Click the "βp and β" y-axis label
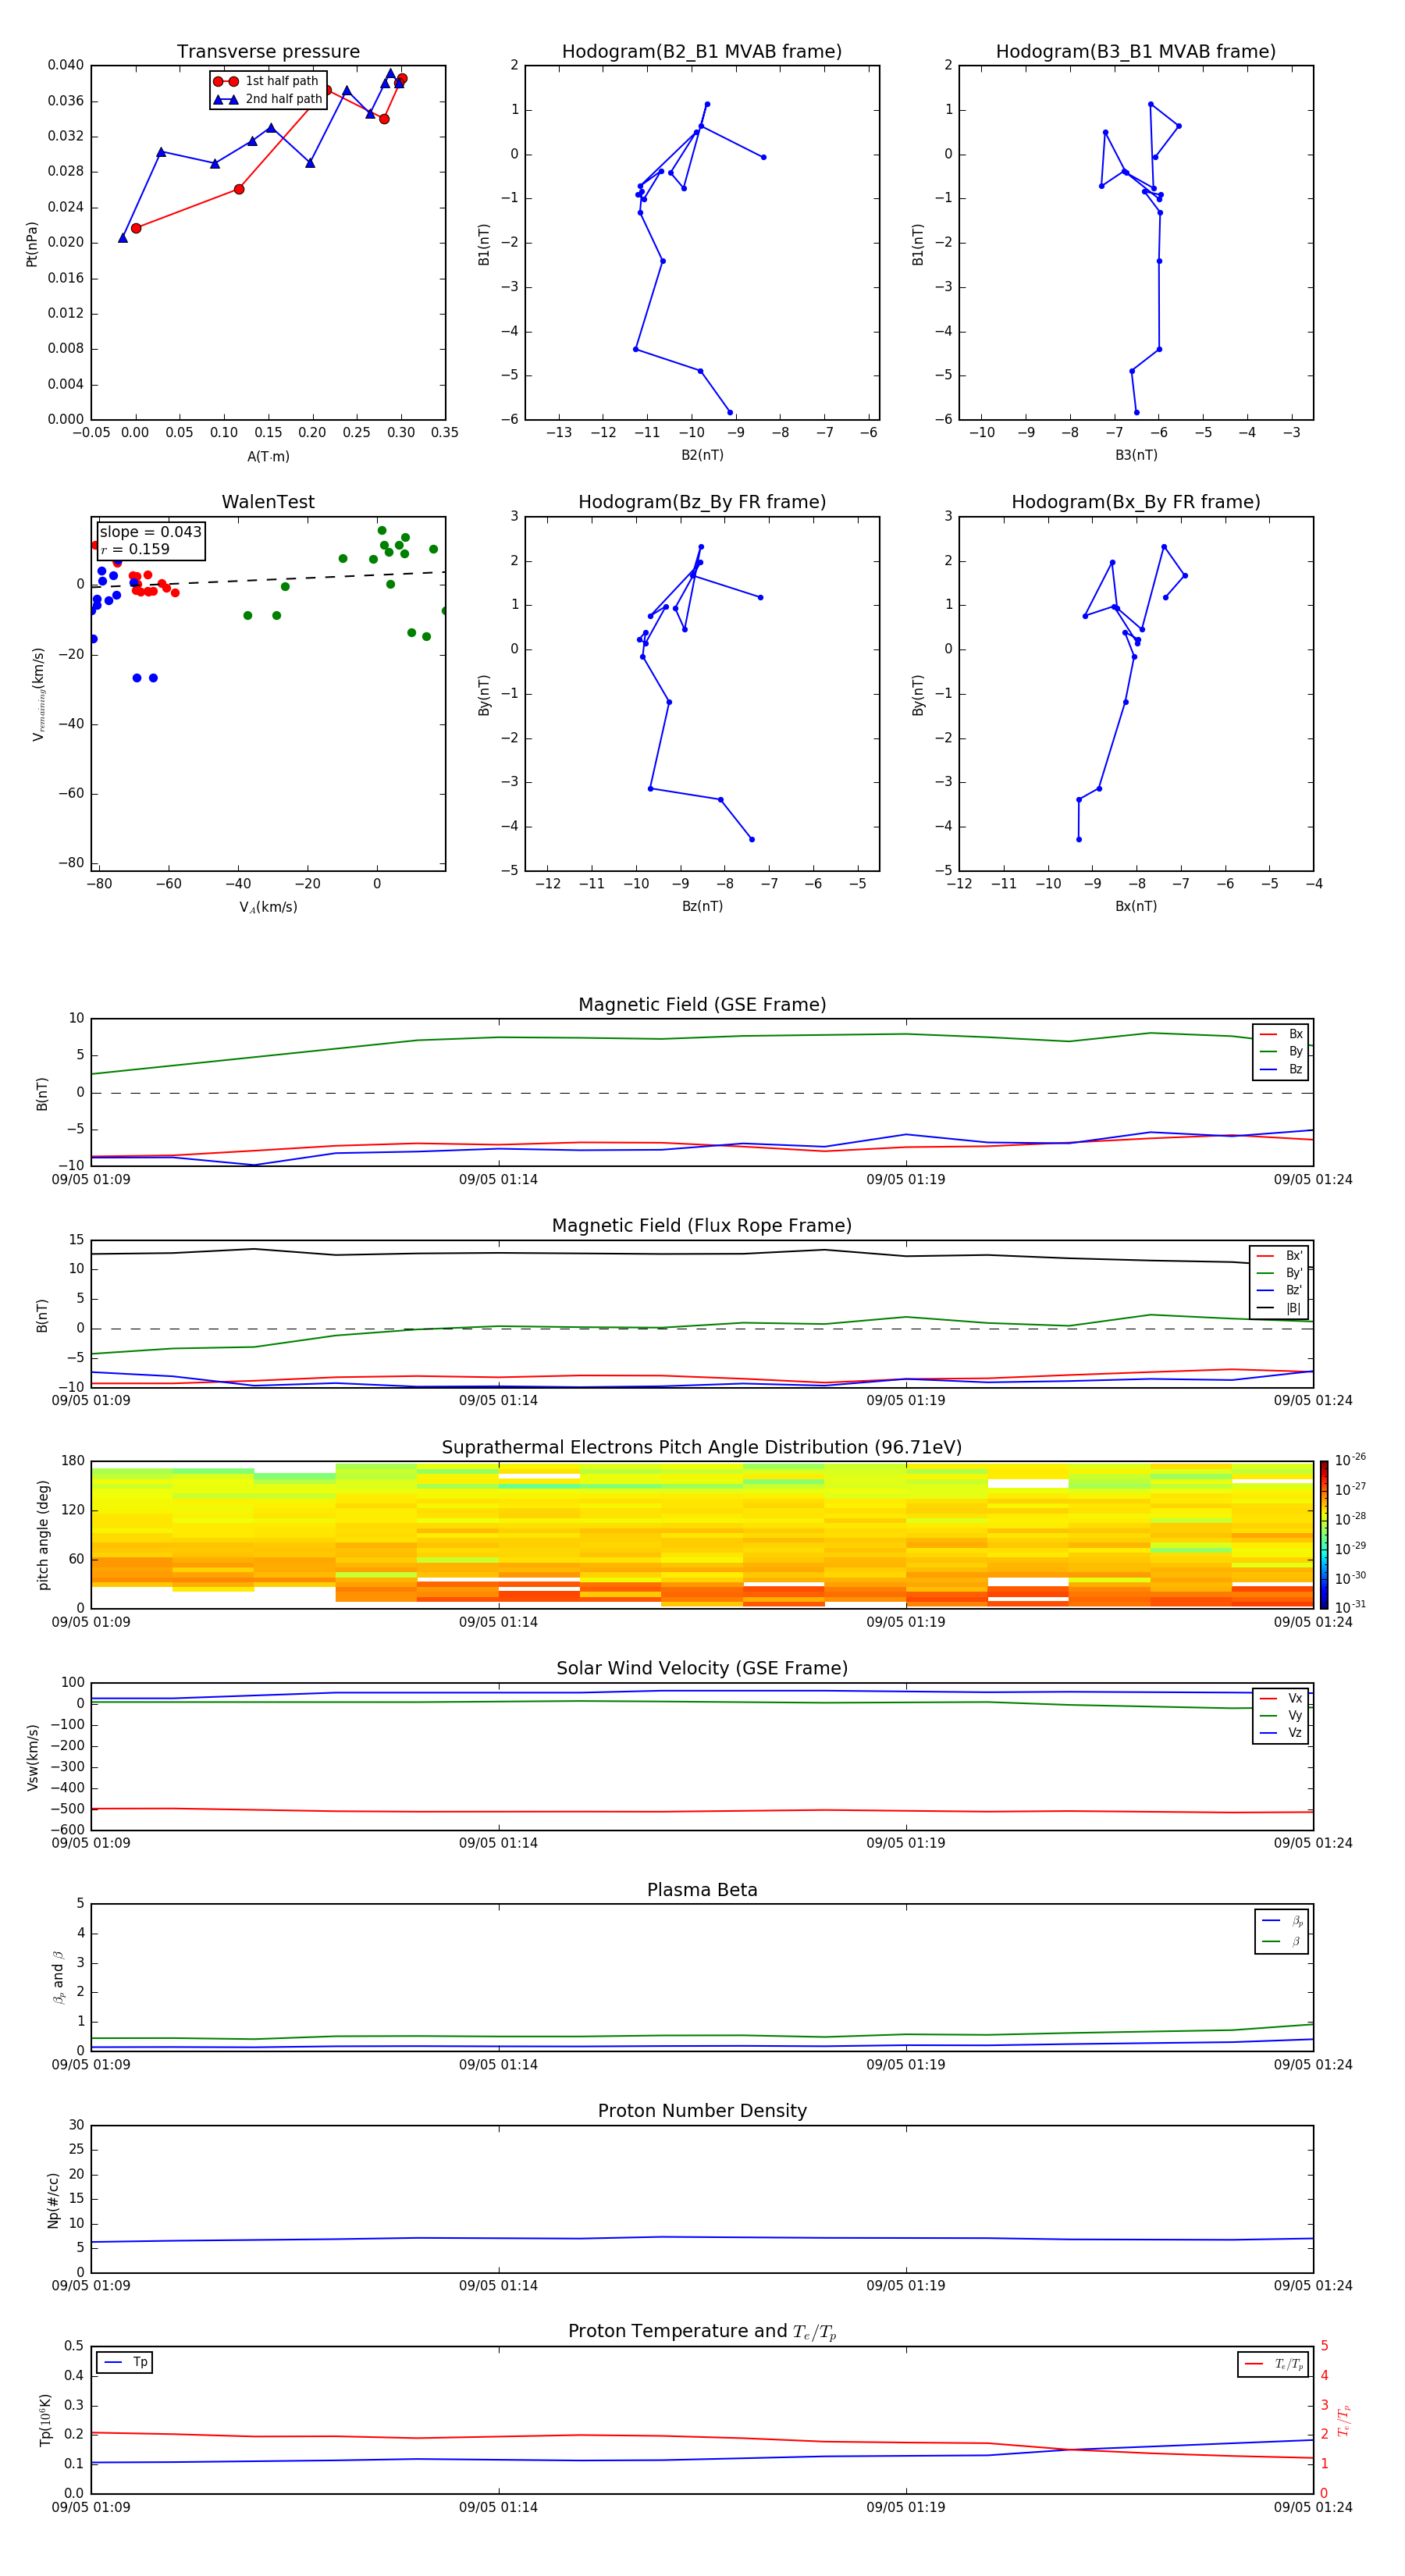 tap(58, 1977)
